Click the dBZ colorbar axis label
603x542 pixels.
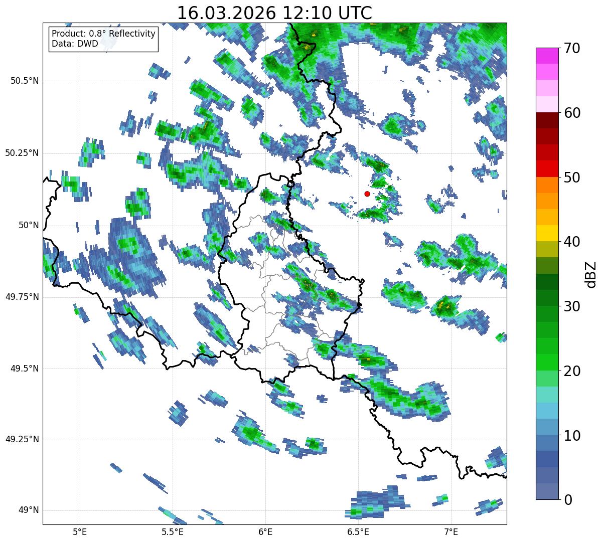pos(591,274)
